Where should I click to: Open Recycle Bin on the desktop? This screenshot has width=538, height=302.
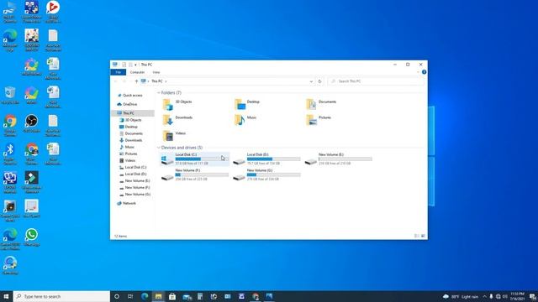coord(10,96)
